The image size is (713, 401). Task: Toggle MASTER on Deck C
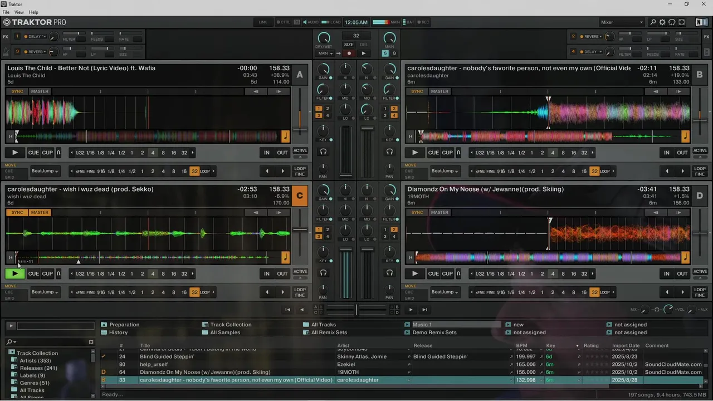[40, 212]
